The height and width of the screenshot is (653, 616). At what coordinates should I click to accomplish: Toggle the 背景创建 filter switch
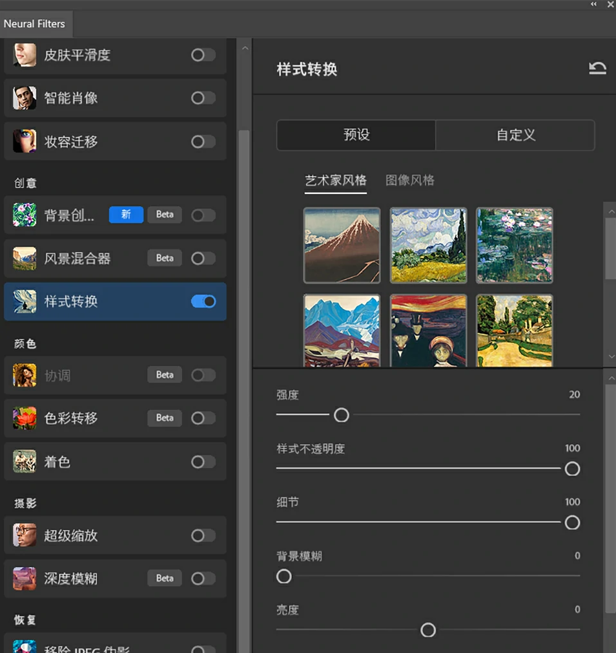(203, 215)
